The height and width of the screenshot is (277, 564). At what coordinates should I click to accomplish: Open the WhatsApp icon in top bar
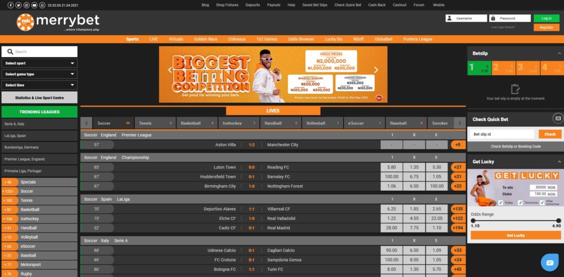[42, 5]
